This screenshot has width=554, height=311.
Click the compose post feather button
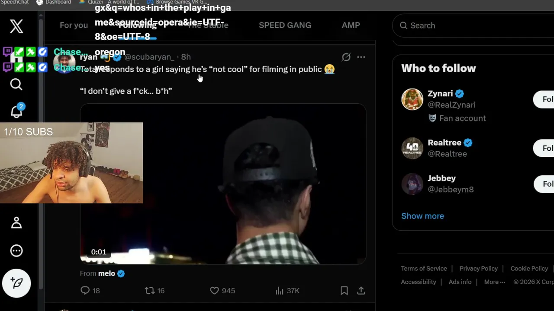(x=16, y=283)
